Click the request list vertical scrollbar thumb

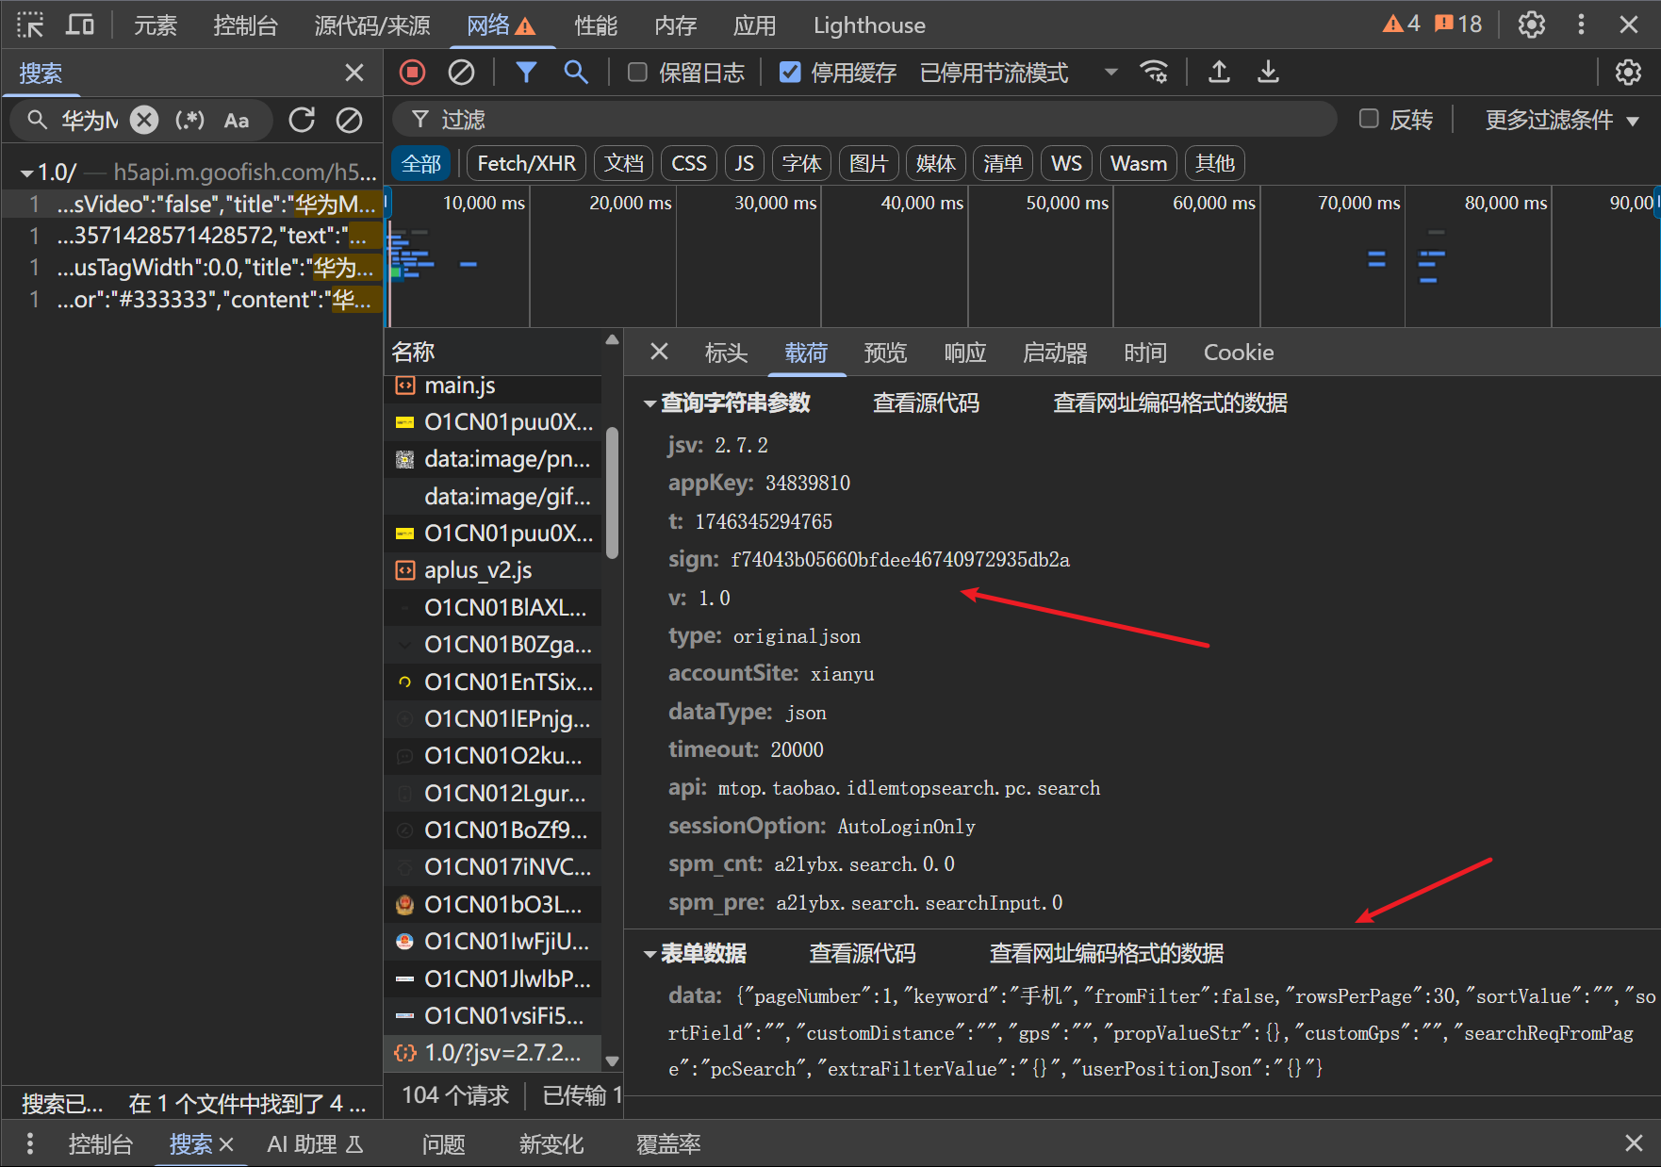click(612, 492)
